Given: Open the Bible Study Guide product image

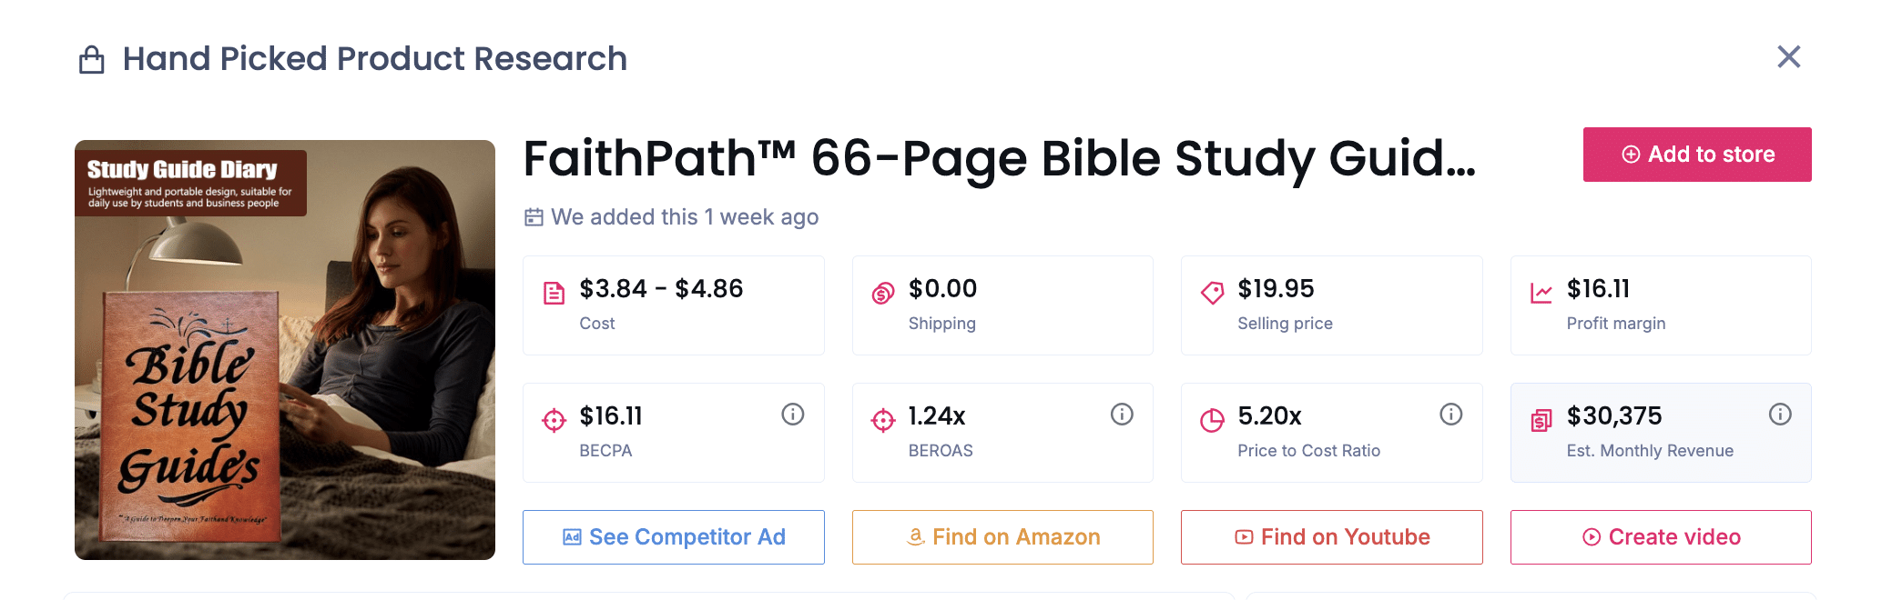Looking at the screenshot, I should tap(285, 350).
